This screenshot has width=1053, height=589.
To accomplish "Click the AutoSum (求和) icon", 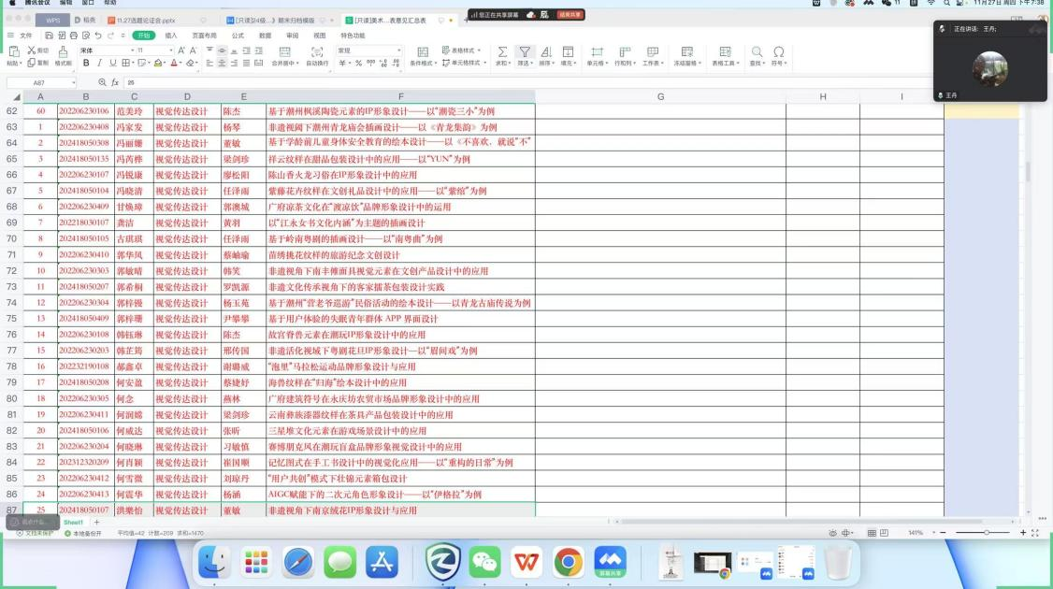I will [x=502, y=52].
